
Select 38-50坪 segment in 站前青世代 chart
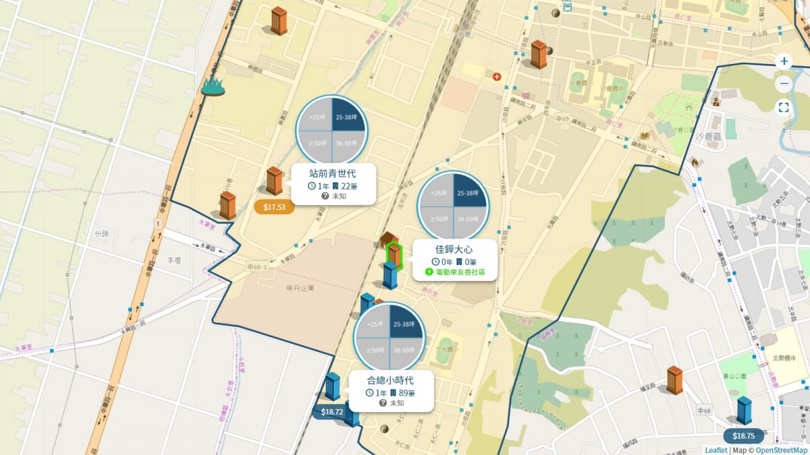348,146
